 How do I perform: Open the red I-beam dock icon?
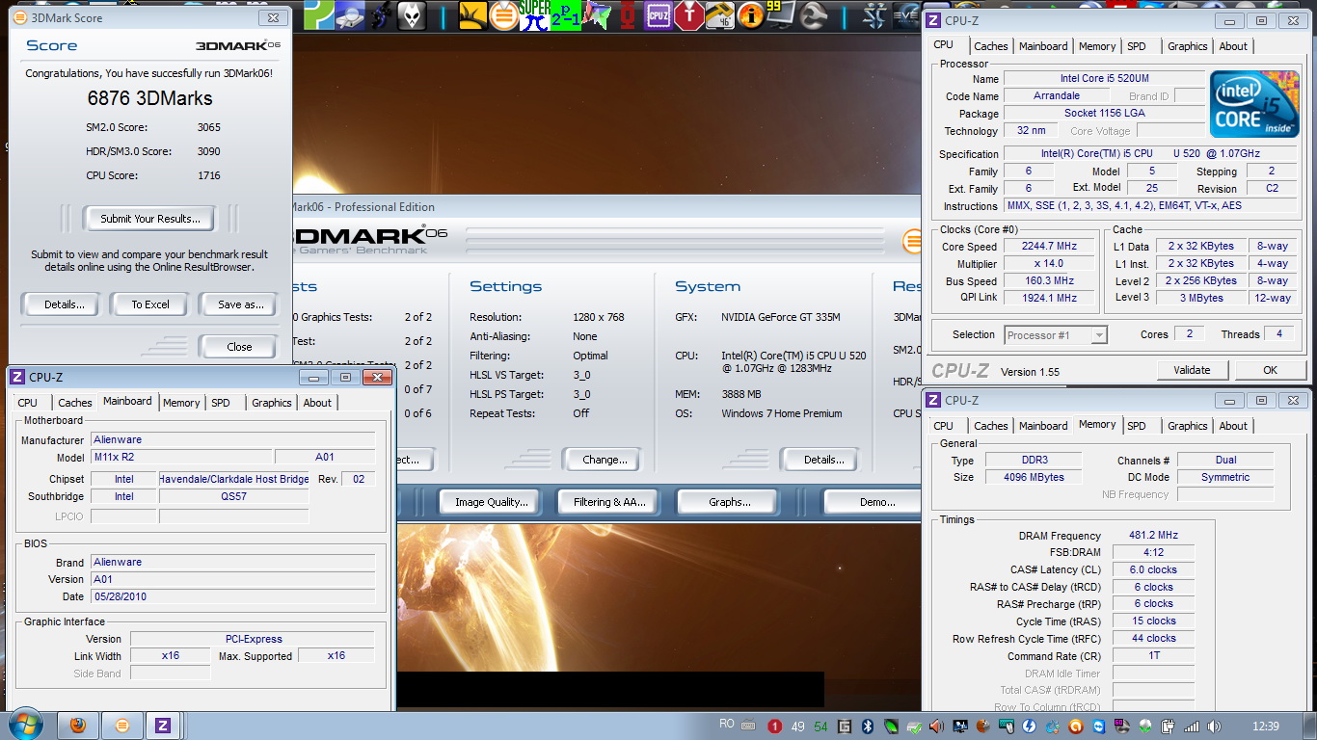(630, 15)
